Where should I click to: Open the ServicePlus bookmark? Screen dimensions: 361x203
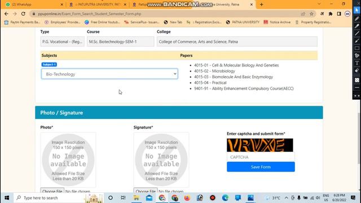(x=142, y=22)
